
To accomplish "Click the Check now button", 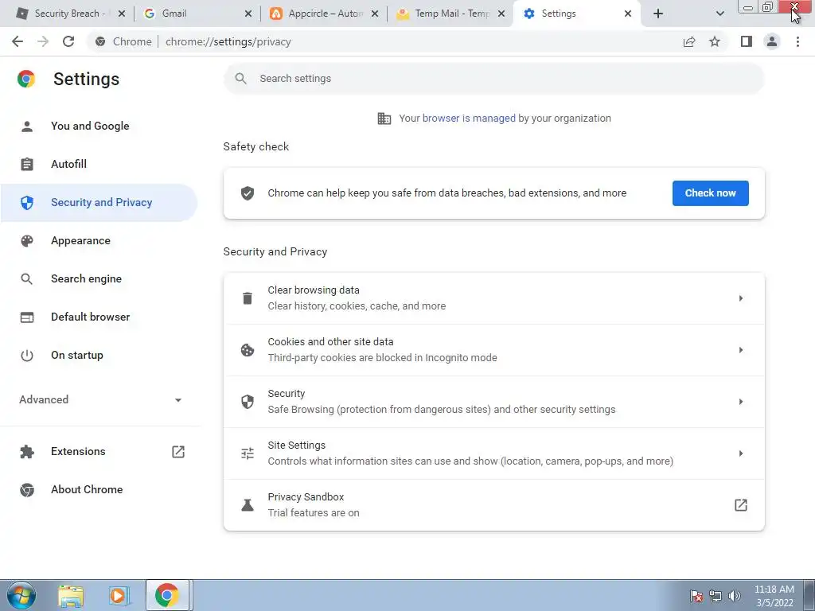I will pyautogui.click(x=710, y=193).
